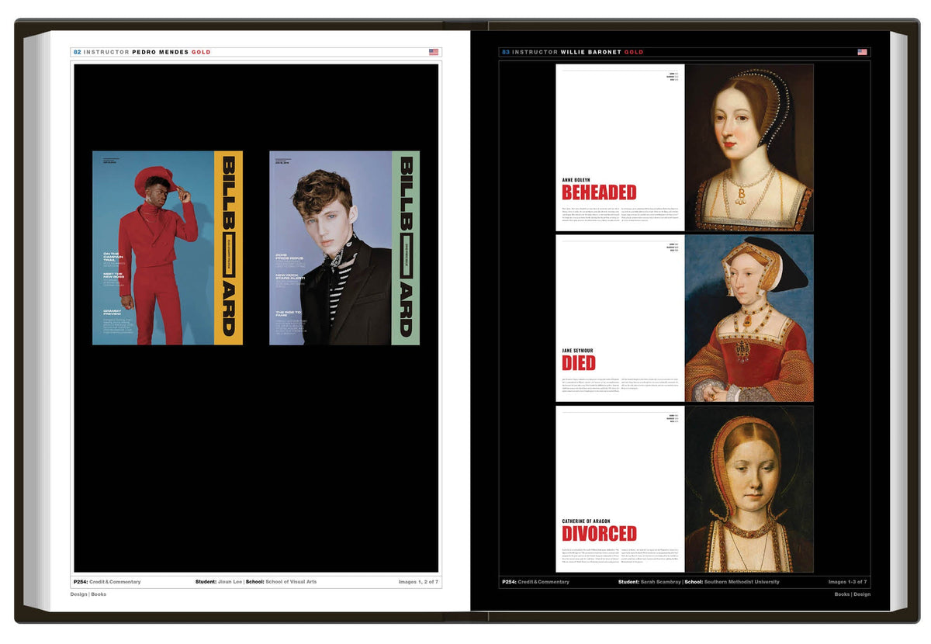Click 'MEET THE NEW BOSS' cover line
Viewport: 931px width, 644px height.
[113, 275]
